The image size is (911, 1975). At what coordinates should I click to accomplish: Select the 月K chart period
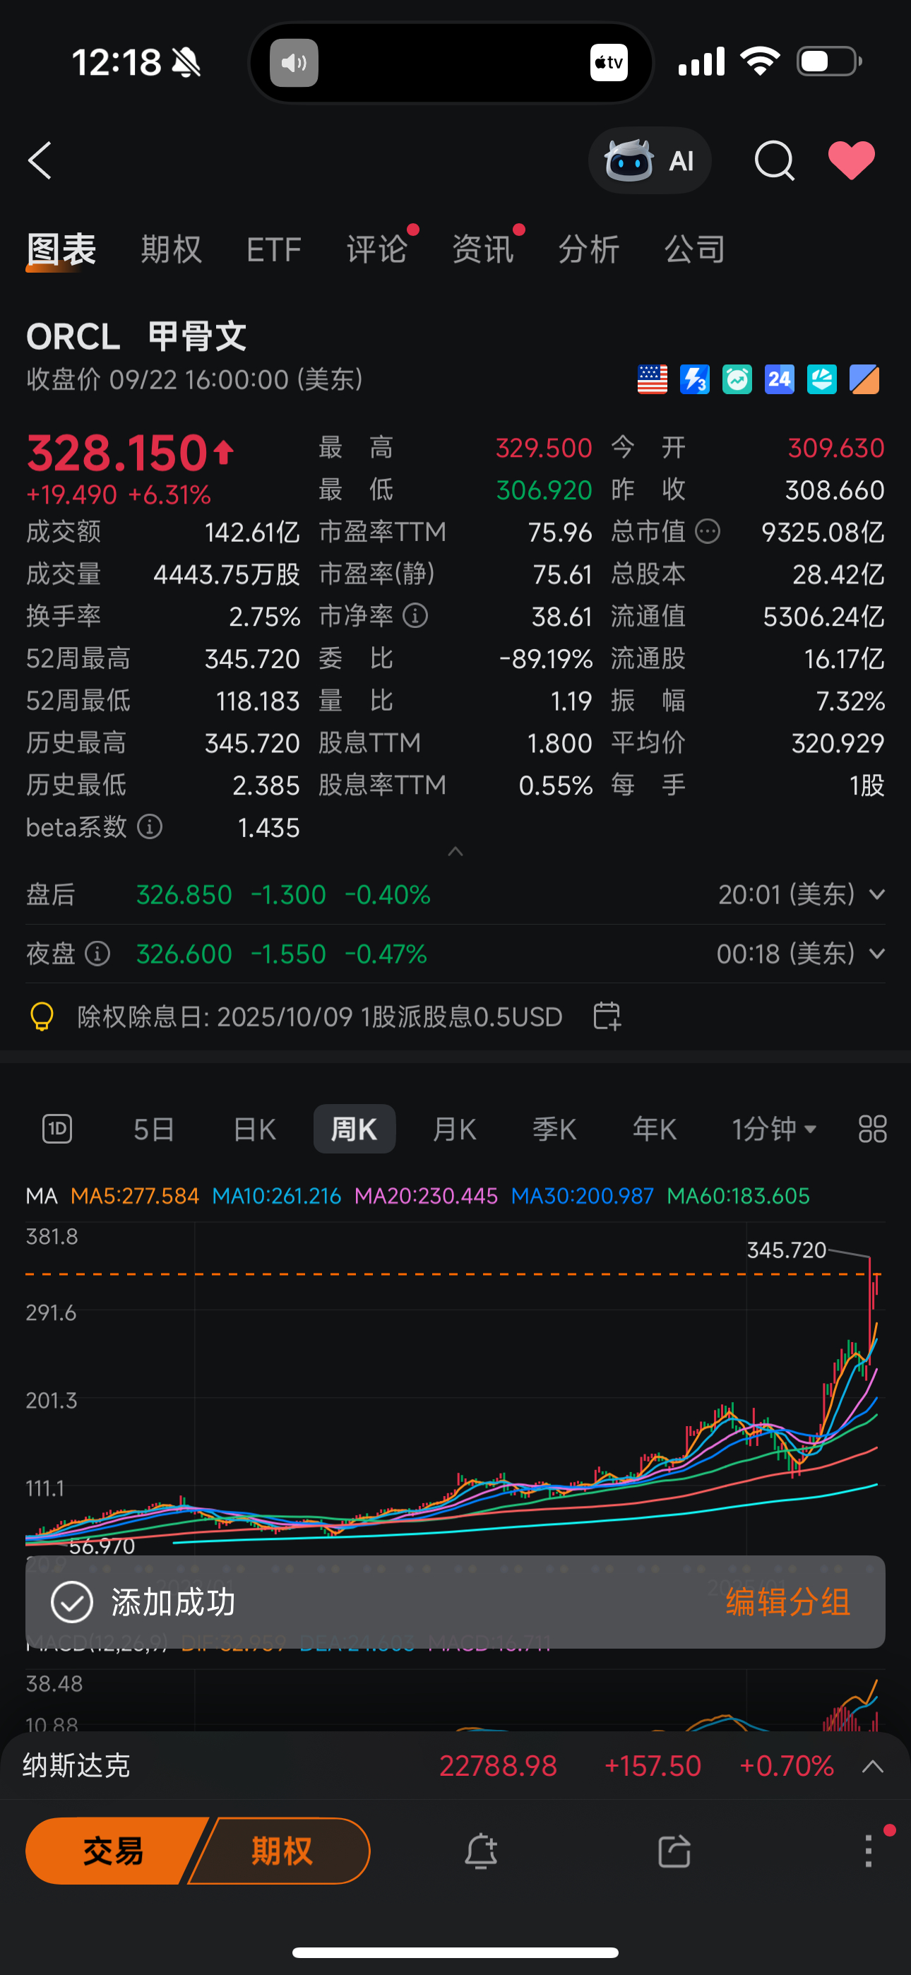pos(455,1129)
